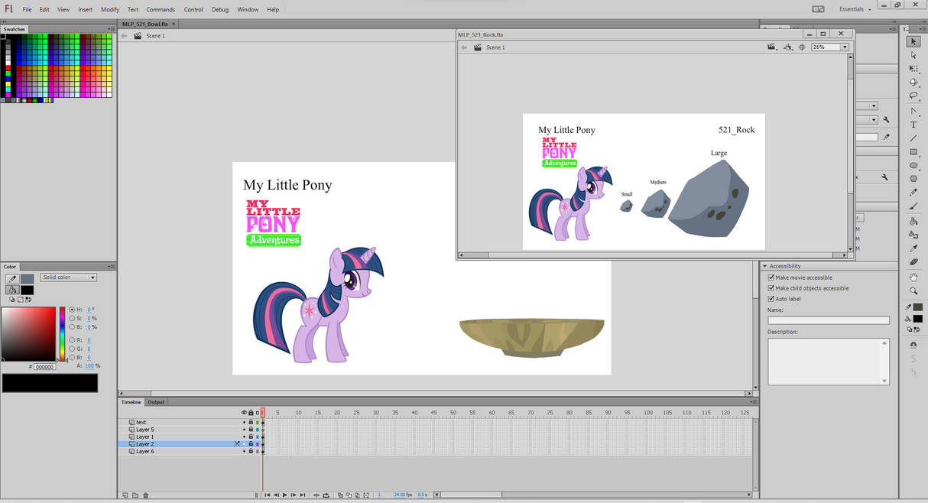928x503 pixels.
Task: Click the 24.00 fps frame rate value
Action: (x=400, y=495)
